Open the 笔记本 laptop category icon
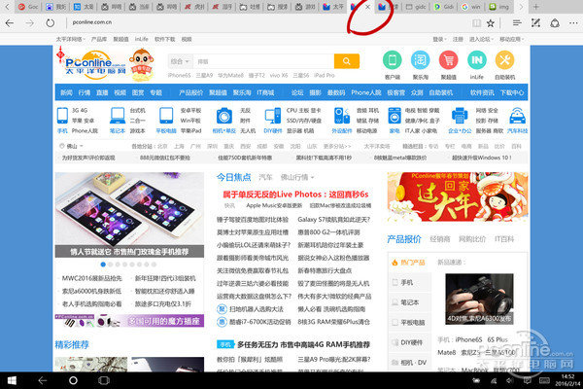Screen dimensions: 583x389 118,116
